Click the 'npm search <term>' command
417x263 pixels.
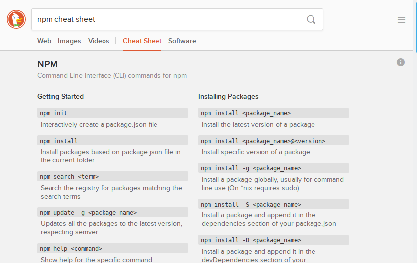click(112, 177)
